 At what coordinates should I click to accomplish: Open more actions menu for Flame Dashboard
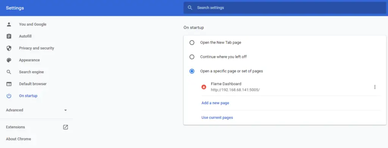click(x=375, y=87)
